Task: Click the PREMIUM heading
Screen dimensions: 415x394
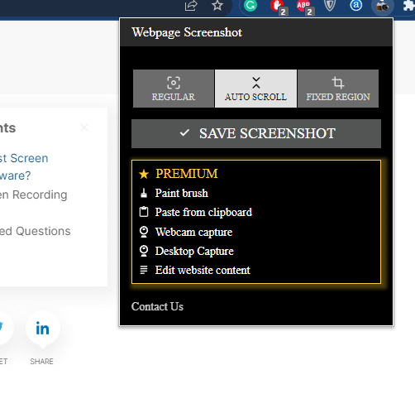Action: pos(187,174)
